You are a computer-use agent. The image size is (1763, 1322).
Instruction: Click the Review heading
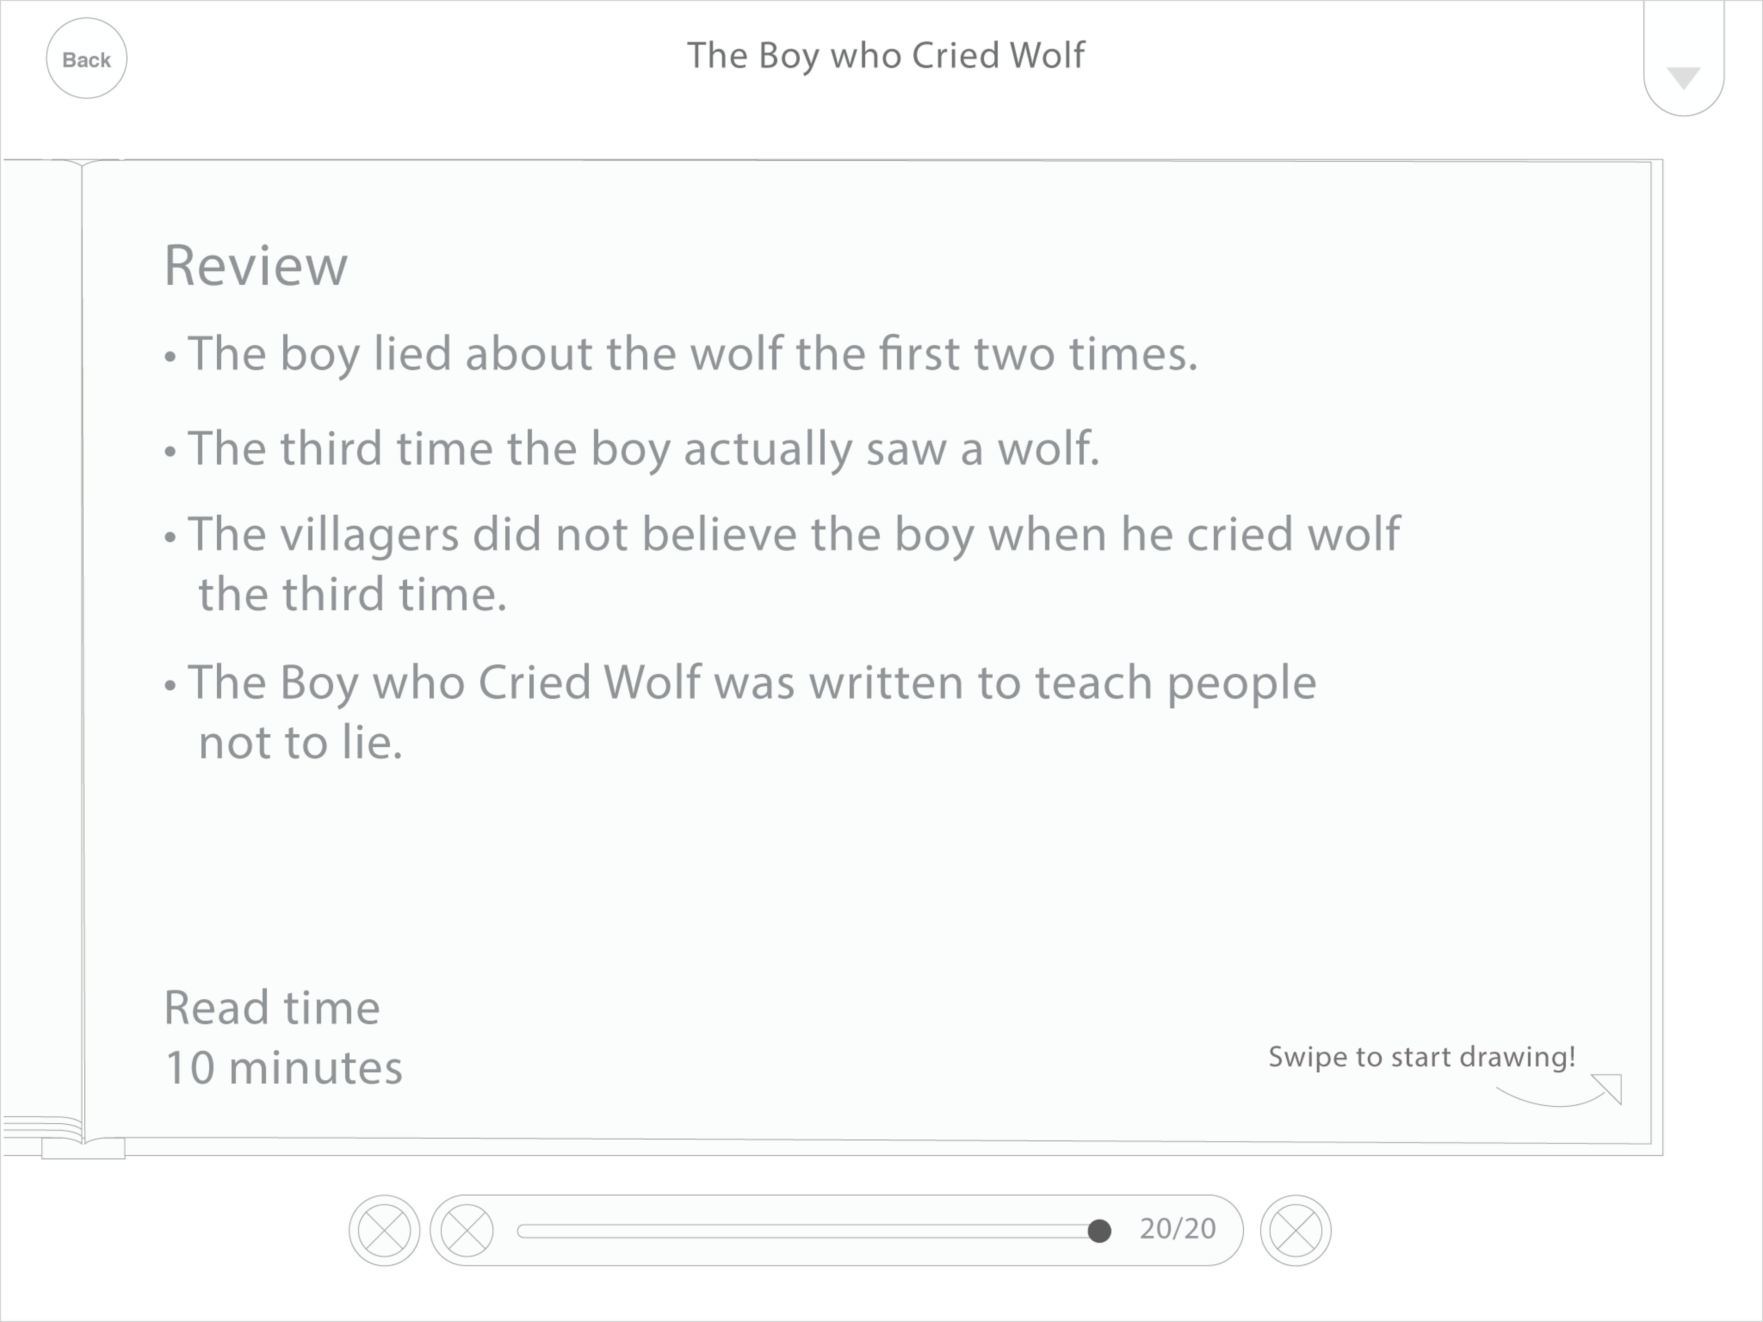(256, 265)
